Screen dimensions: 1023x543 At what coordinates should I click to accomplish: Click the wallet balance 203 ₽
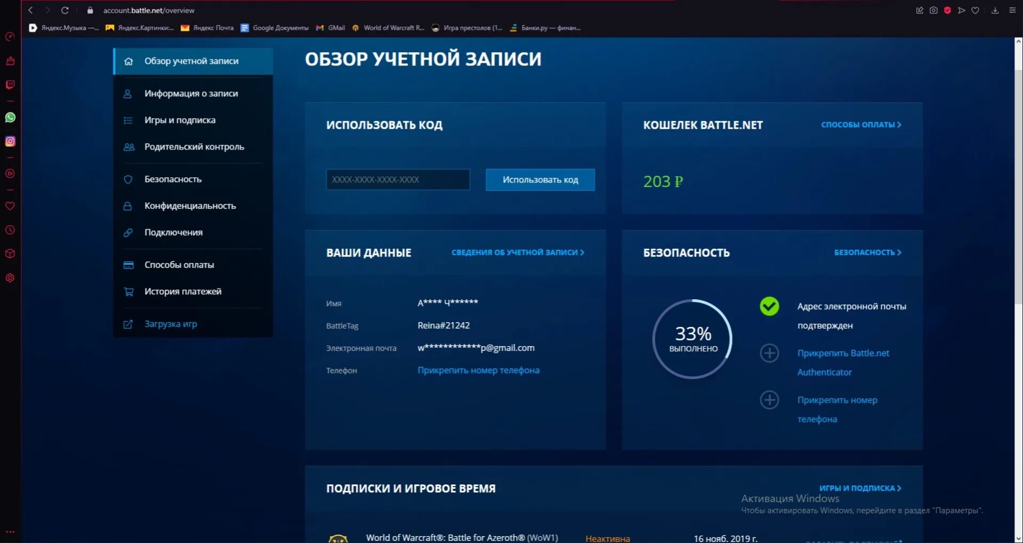[x=663, y=182]
